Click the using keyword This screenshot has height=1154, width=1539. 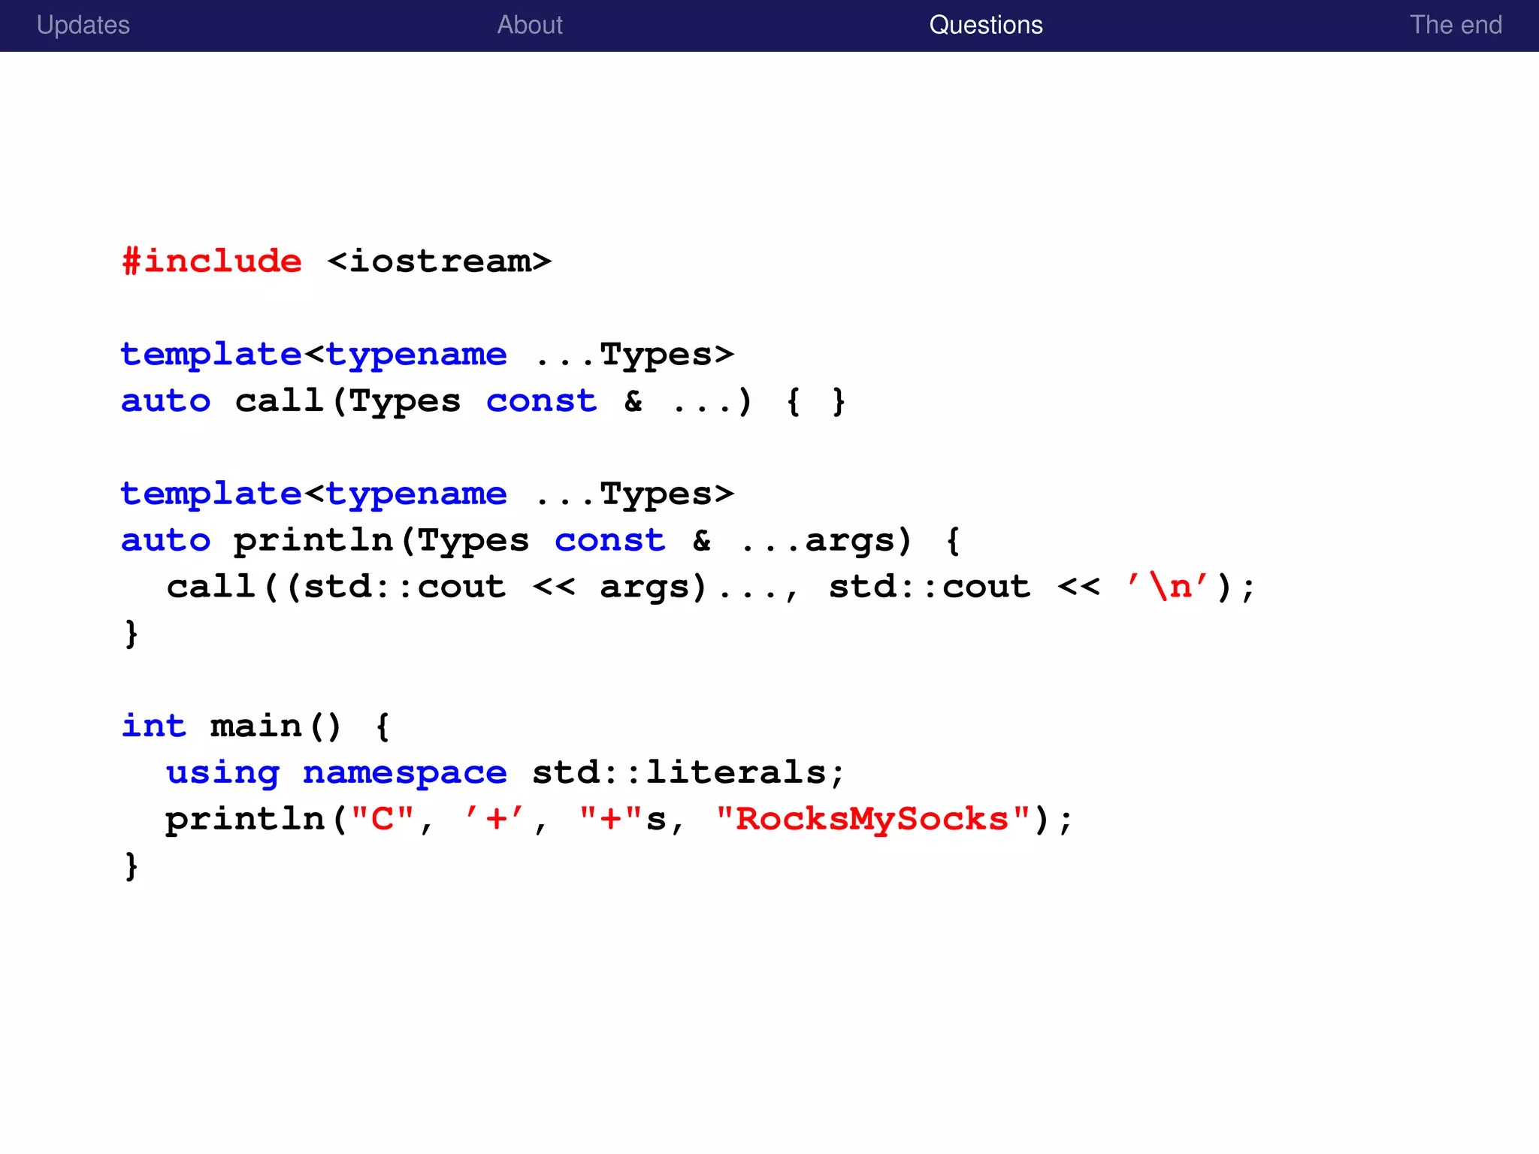coord(222,772)
